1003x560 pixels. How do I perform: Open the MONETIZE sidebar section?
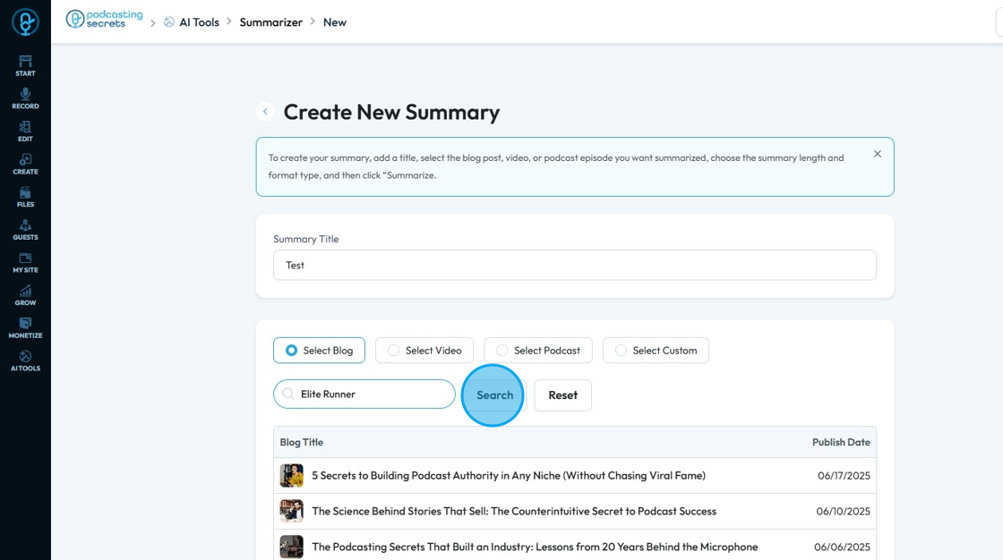(25, 328)
